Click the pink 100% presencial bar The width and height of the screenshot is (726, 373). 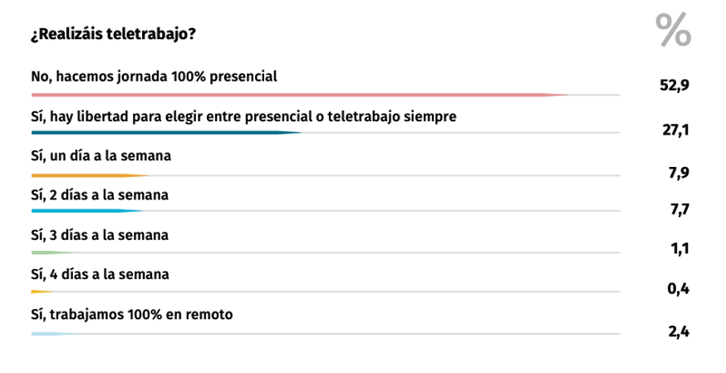299,95
